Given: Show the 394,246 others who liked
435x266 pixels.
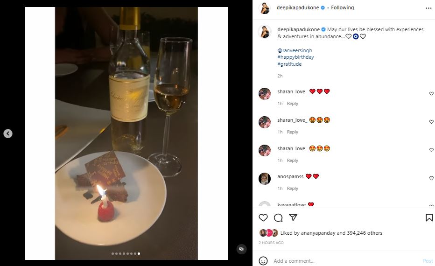Looking at the screenshot, I should click(x=365, y=233).
